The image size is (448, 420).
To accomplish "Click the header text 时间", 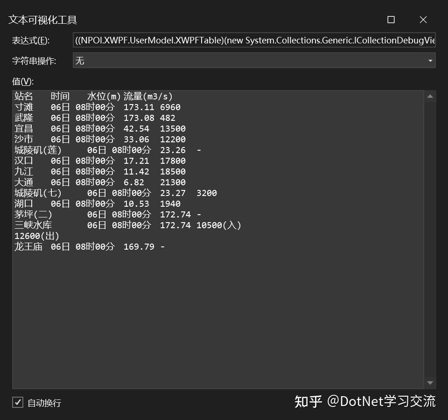I will click(x=60, y=96).
